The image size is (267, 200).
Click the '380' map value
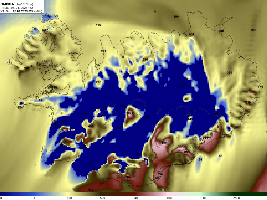221,31
